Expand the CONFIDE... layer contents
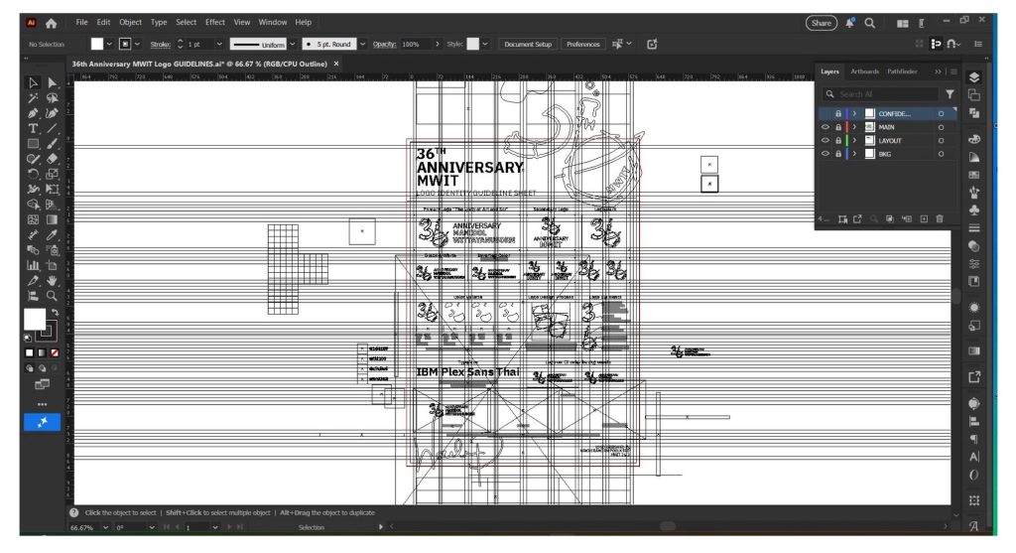 tap(854, 113)
